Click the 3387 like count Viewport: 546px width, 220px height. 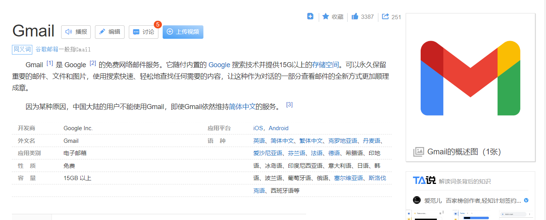pyautogui.click(x=367, y=17)
